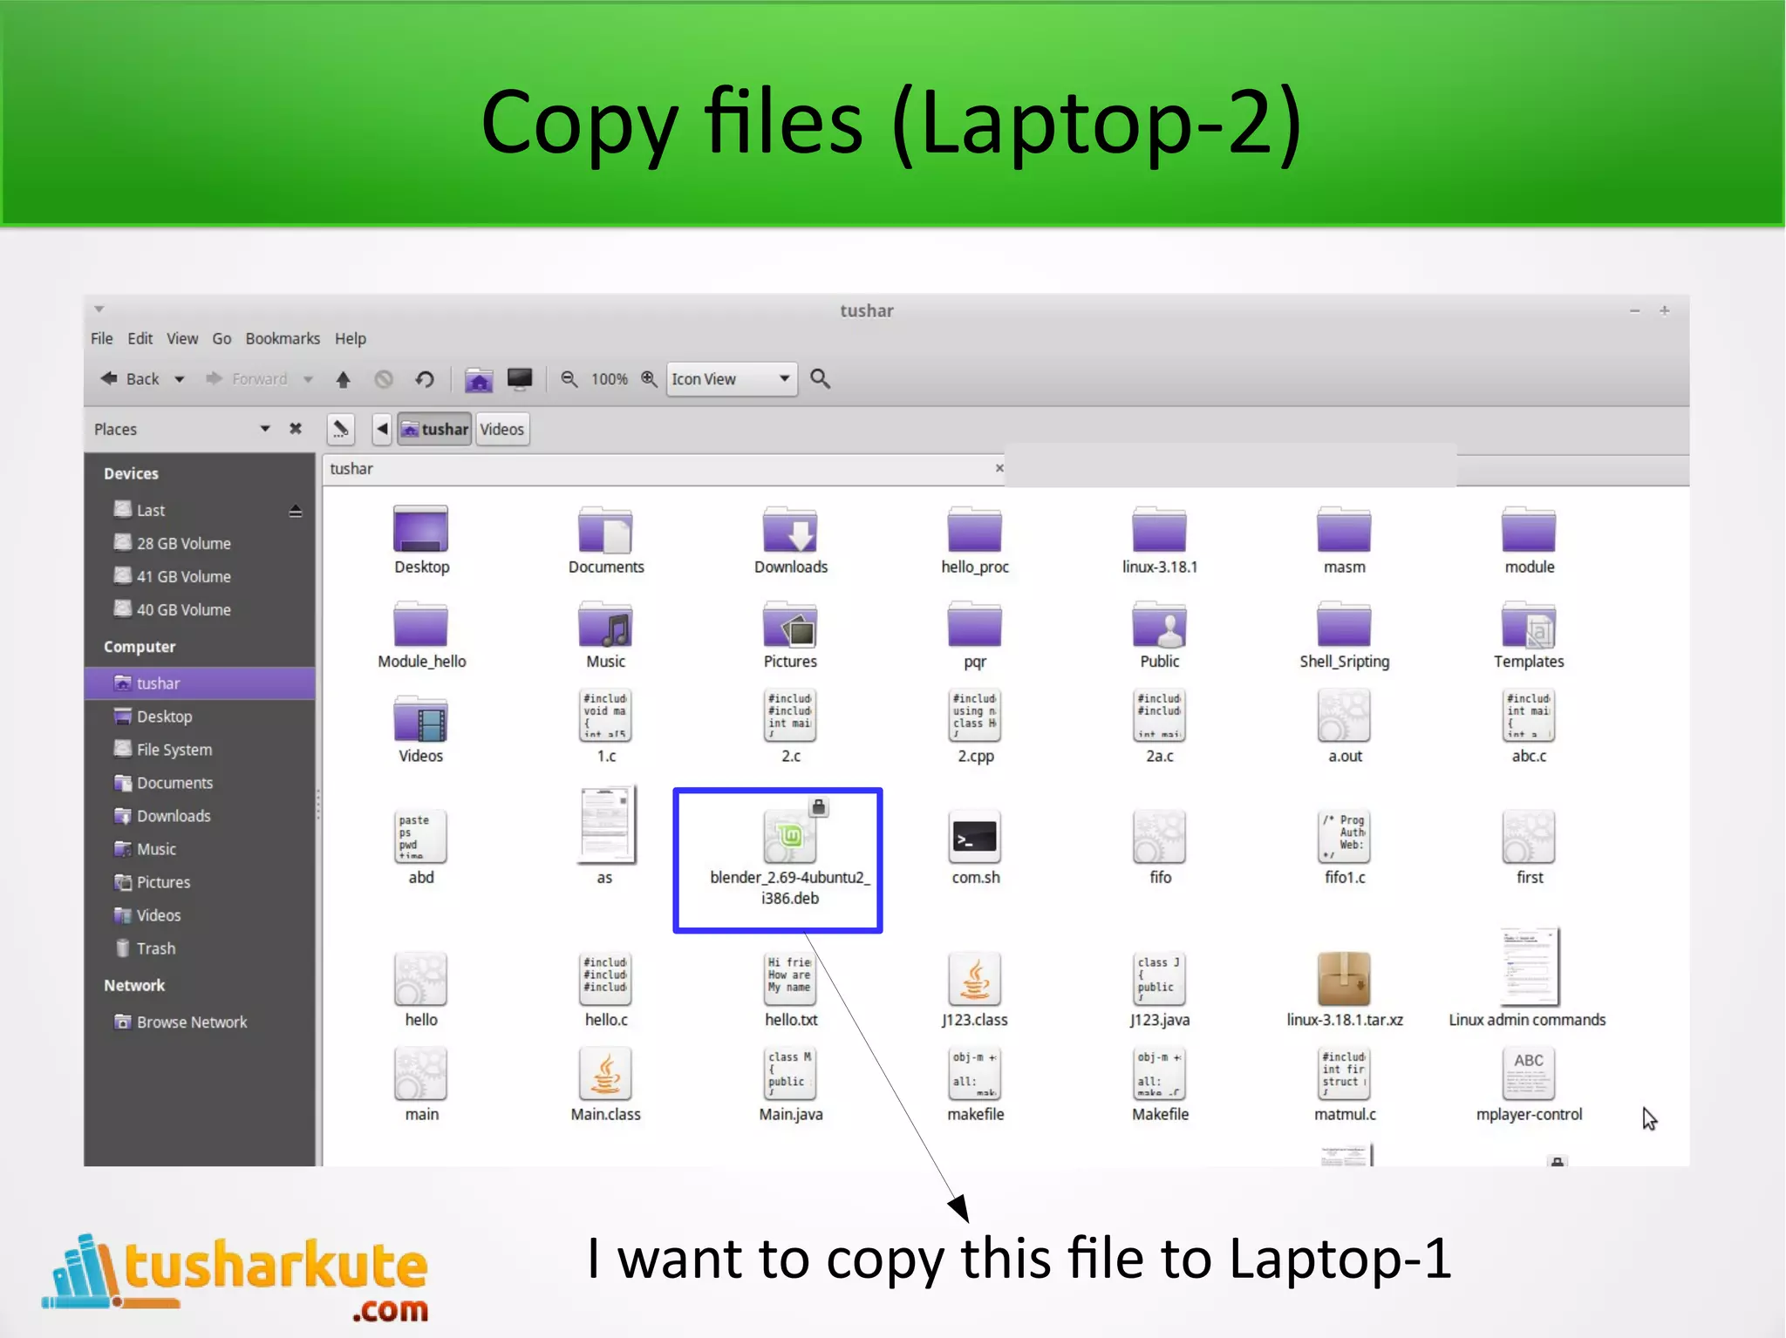Open the Computer toolbar icon
The image size is (1786, 1338).
[520, 379]
